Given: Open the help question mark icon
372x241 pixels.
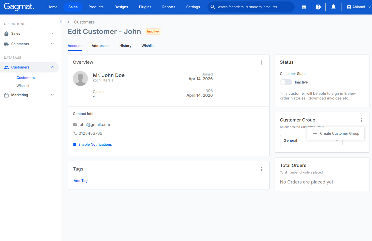Looking at the screenshot, I should [x=318, y=7].
